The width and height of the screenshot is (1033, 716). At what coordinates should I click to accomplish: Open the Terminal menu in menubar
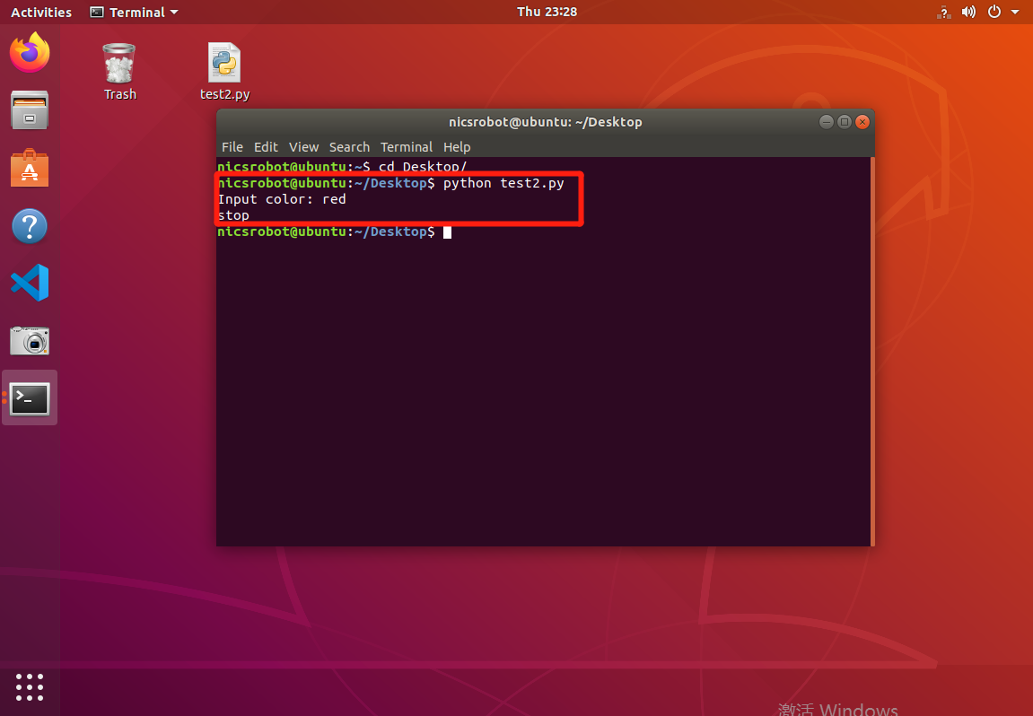click(x=407, y=147)
